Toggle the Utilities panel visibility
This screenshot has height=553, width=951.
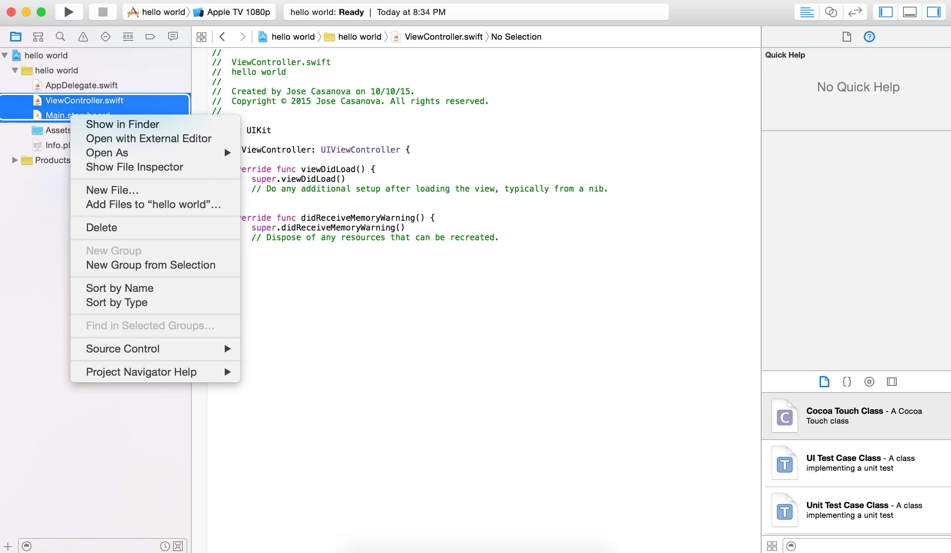pos(933,12)
